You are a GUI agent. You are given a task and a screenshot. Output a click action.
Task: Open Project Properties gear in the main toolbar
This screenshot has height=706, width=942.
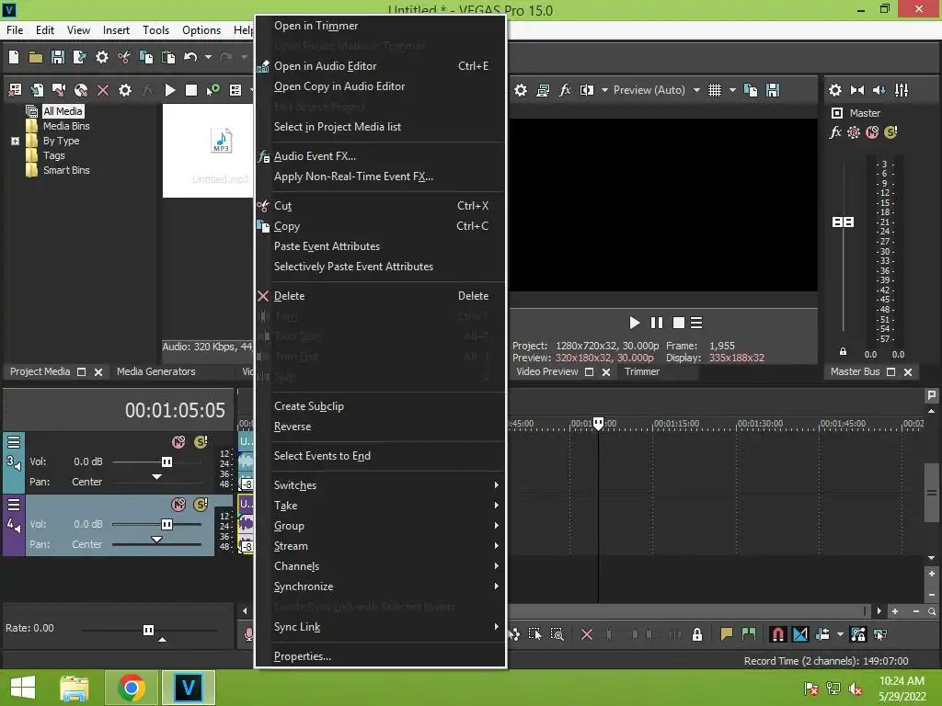pyautogui.click(x=101, y=57)
